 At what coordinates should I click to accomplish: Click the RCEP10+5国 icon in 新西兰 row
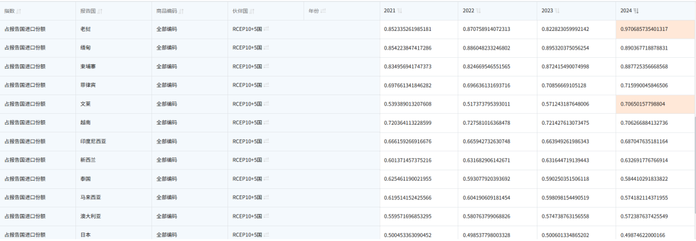266,160
